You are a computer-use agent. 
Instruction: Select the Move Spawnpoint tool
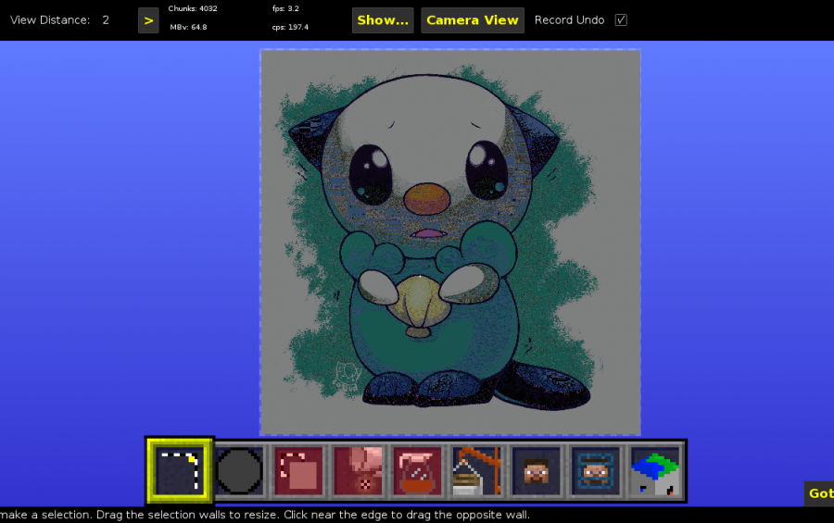(596, 471)
